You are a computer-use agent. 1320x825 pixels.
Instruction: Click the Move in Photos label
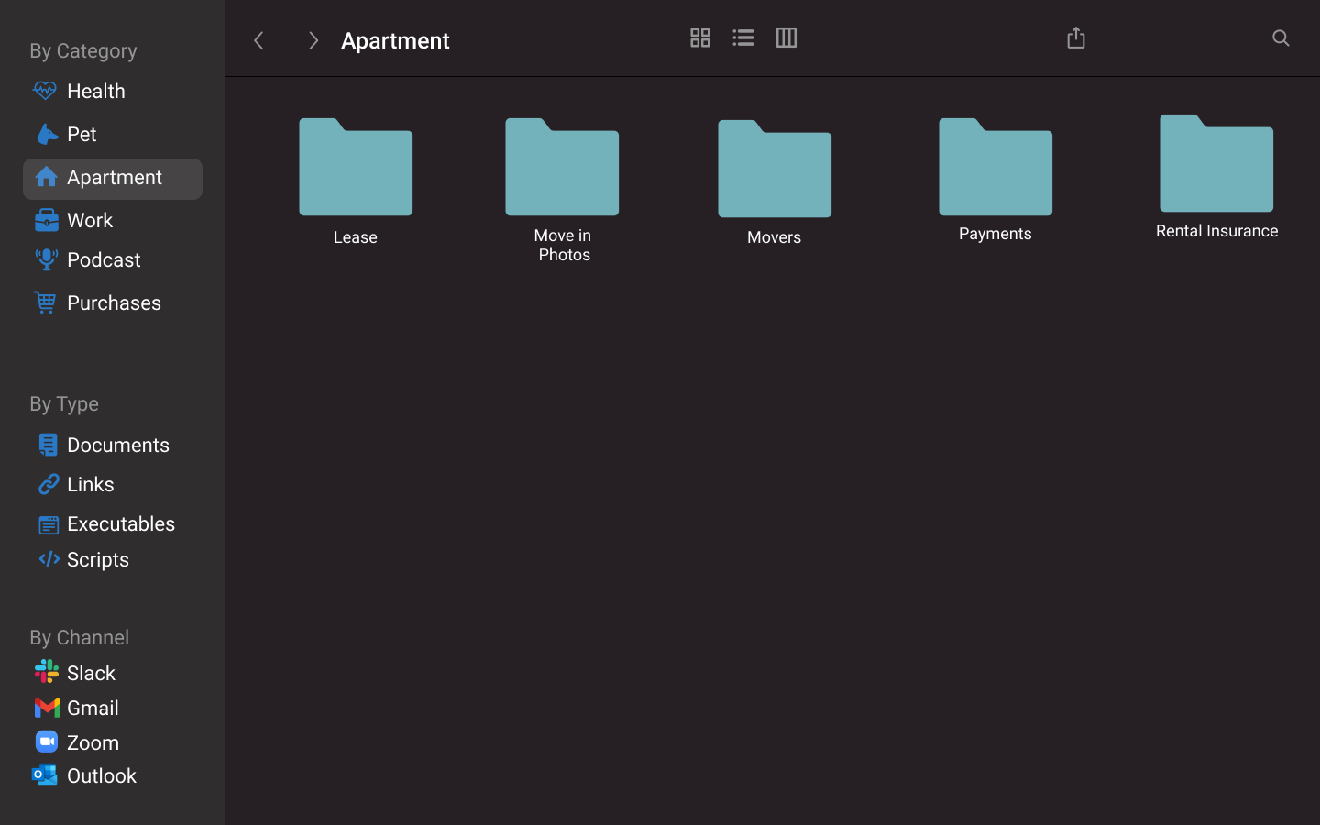point(563,245)
